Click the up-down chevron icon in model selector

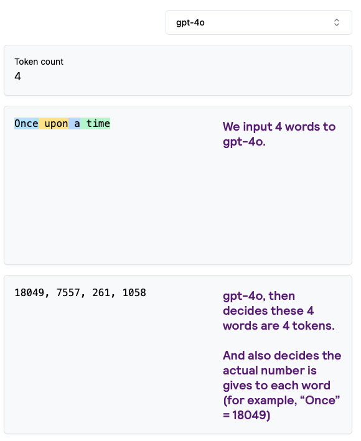[x=337, y=22]
